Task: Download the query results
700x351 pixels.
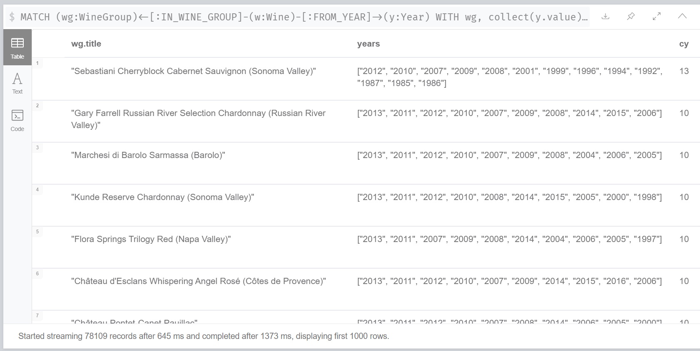Action: click(x=605, y=17)
